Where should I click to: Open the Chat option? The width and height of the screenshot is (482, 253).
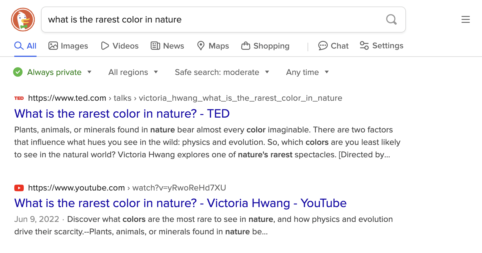(333, 46)
